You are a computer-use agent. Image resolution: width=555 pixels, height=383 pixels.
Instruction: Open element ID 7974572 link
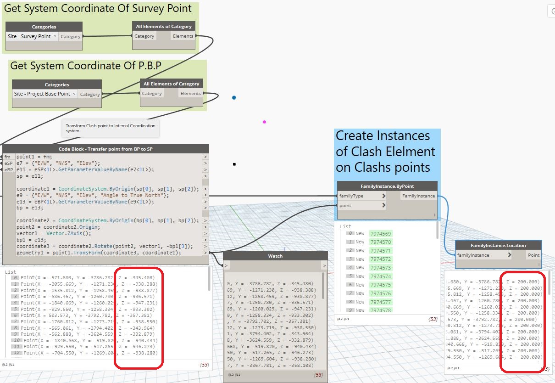point(381,259)
